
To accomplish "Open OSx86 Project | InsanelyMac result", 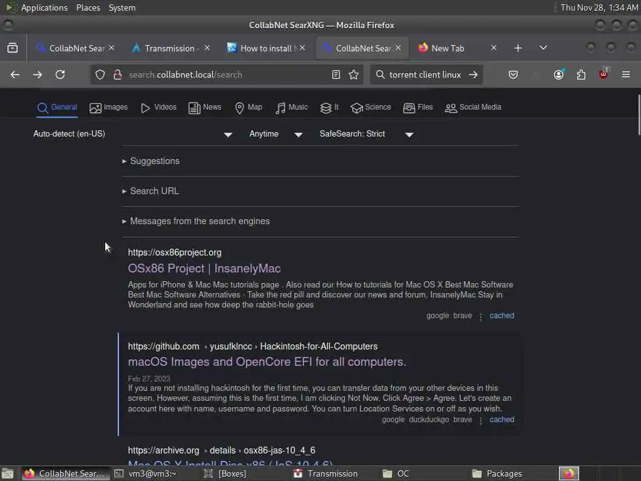I will pyautogui.click(x=204, y=268).
